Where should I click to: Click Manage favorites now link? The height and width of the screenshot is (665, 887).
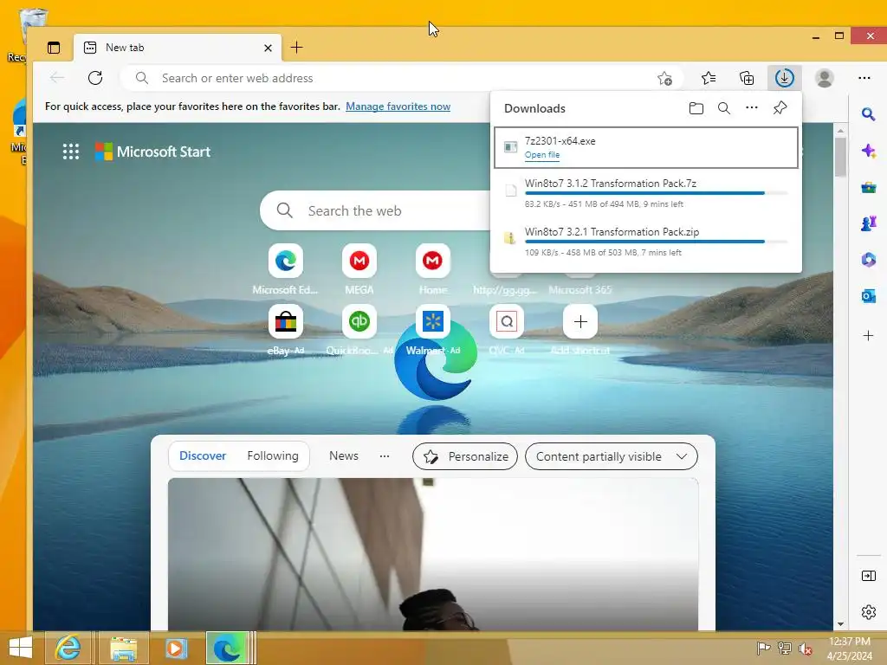pyautogui.click(x=398, y=107)
